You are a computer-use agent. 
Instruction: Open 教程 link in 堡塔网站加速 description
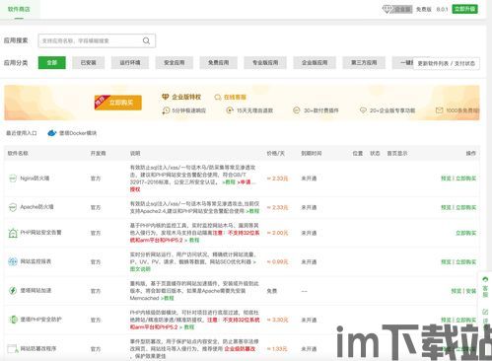click(x=167, y=298)
